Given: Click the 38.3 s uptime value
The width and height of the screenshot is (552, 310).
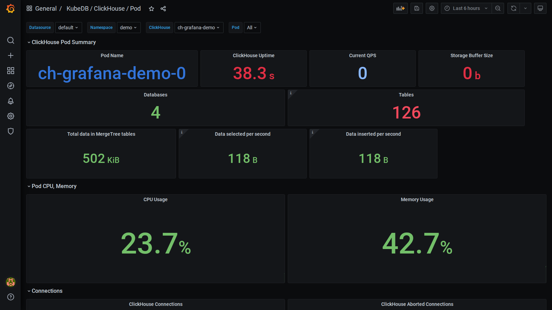Looking at the screenshot, I should 254,73.
